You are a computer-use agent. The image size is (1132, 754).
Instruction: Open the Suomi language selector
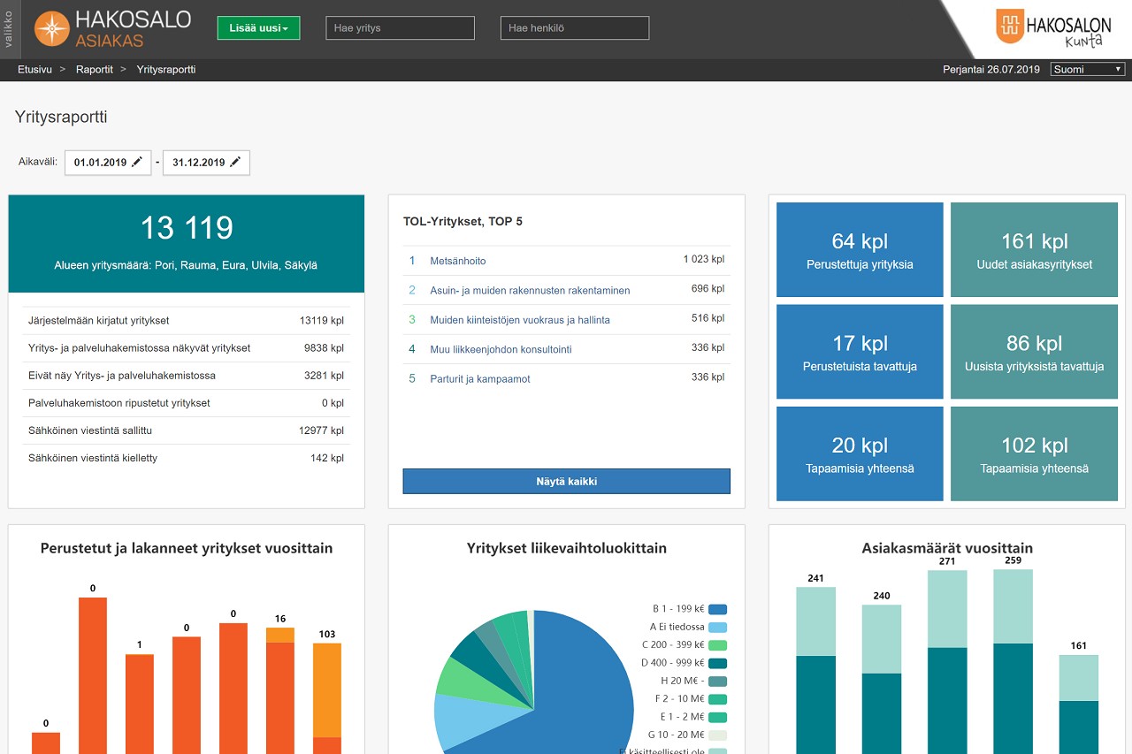[1087, 69]
